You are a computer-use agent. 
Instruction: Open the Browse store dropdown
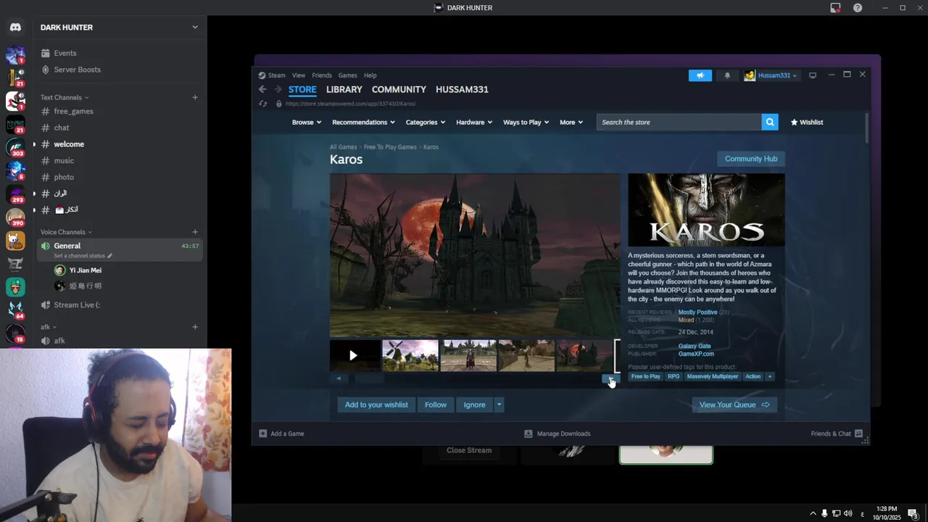coord(307,122)
